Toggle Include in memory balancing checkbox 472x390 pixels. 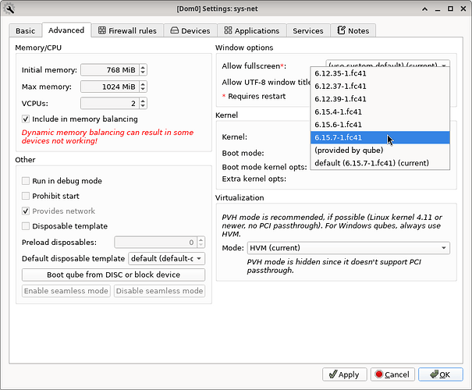click(26, 119)
